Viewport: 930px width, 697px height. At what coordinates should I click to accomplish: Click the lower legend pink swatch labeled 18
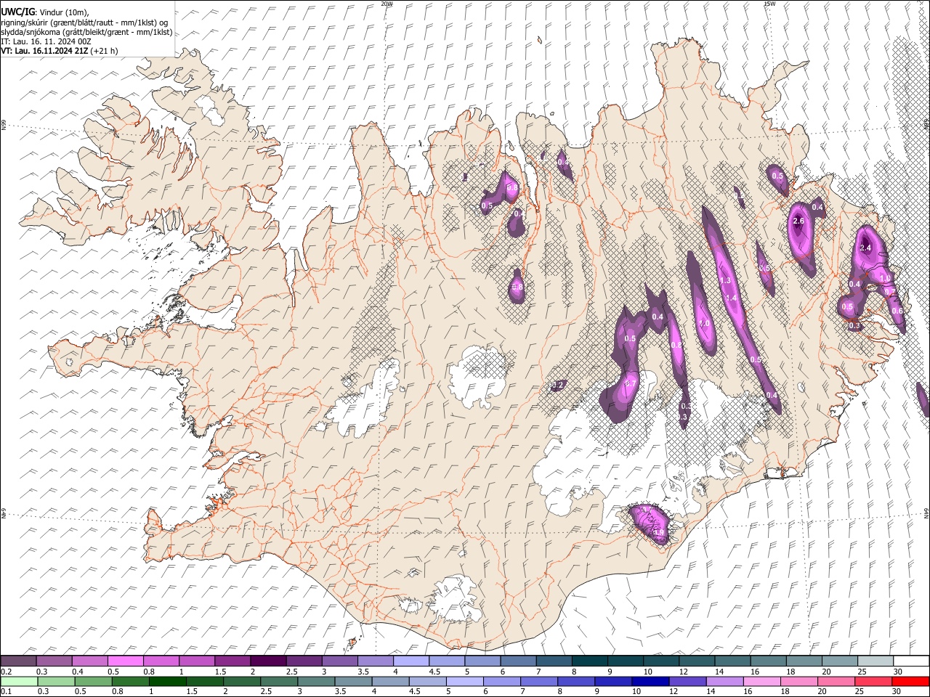tap(799, 681)
